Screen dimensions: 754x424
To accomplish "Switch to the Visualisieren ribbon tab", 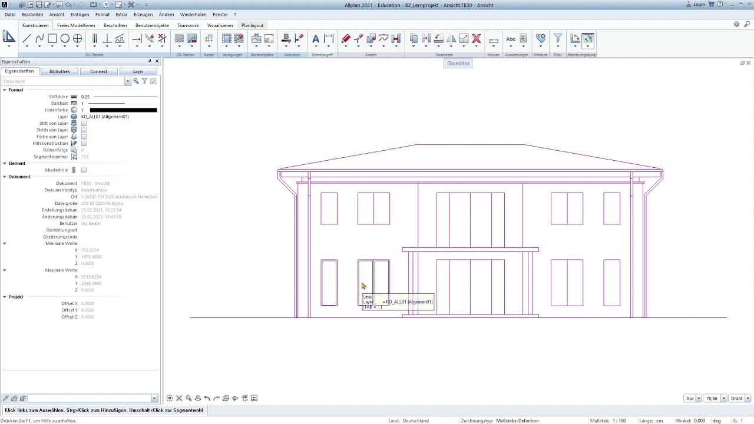I will point(220,25).
